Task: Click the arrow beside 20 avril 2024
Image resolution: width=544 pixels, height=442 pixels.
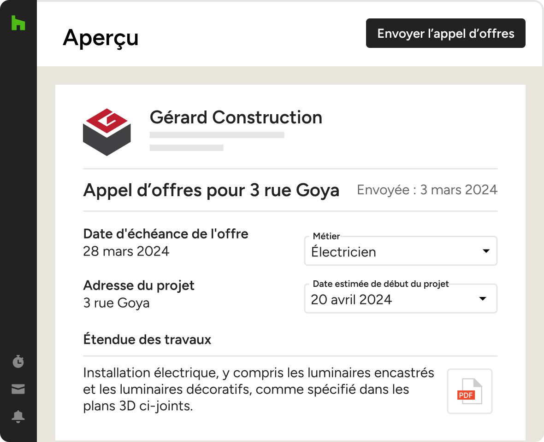Action: 482,299
